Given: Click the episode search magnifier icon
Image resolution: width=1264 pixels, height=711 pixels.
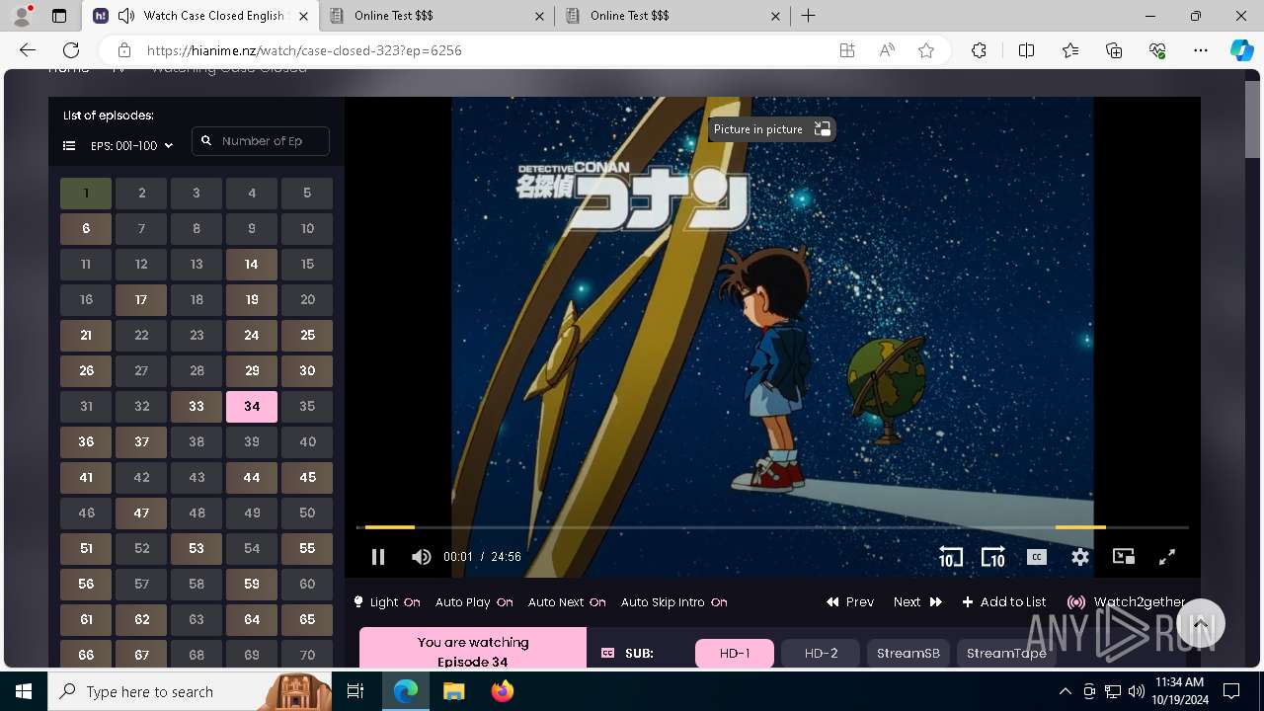Looking at the screenshot, I should click(206, 141).
